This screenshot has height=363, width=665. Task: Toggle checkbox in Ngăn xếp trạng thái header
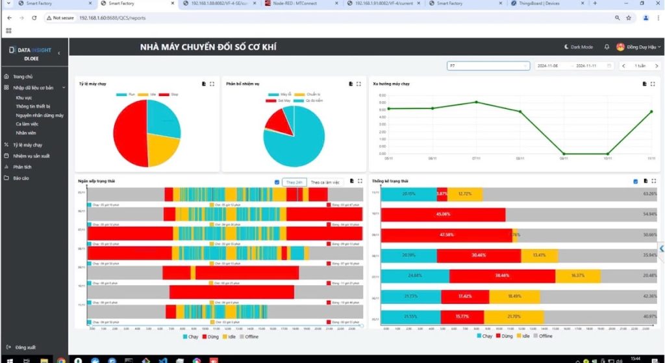click(277, 182)
